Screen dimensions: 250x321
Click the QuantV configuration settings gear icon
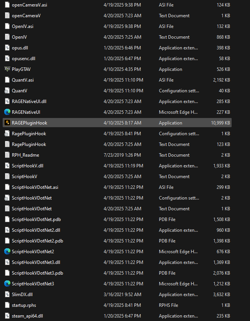pos(7,91)
